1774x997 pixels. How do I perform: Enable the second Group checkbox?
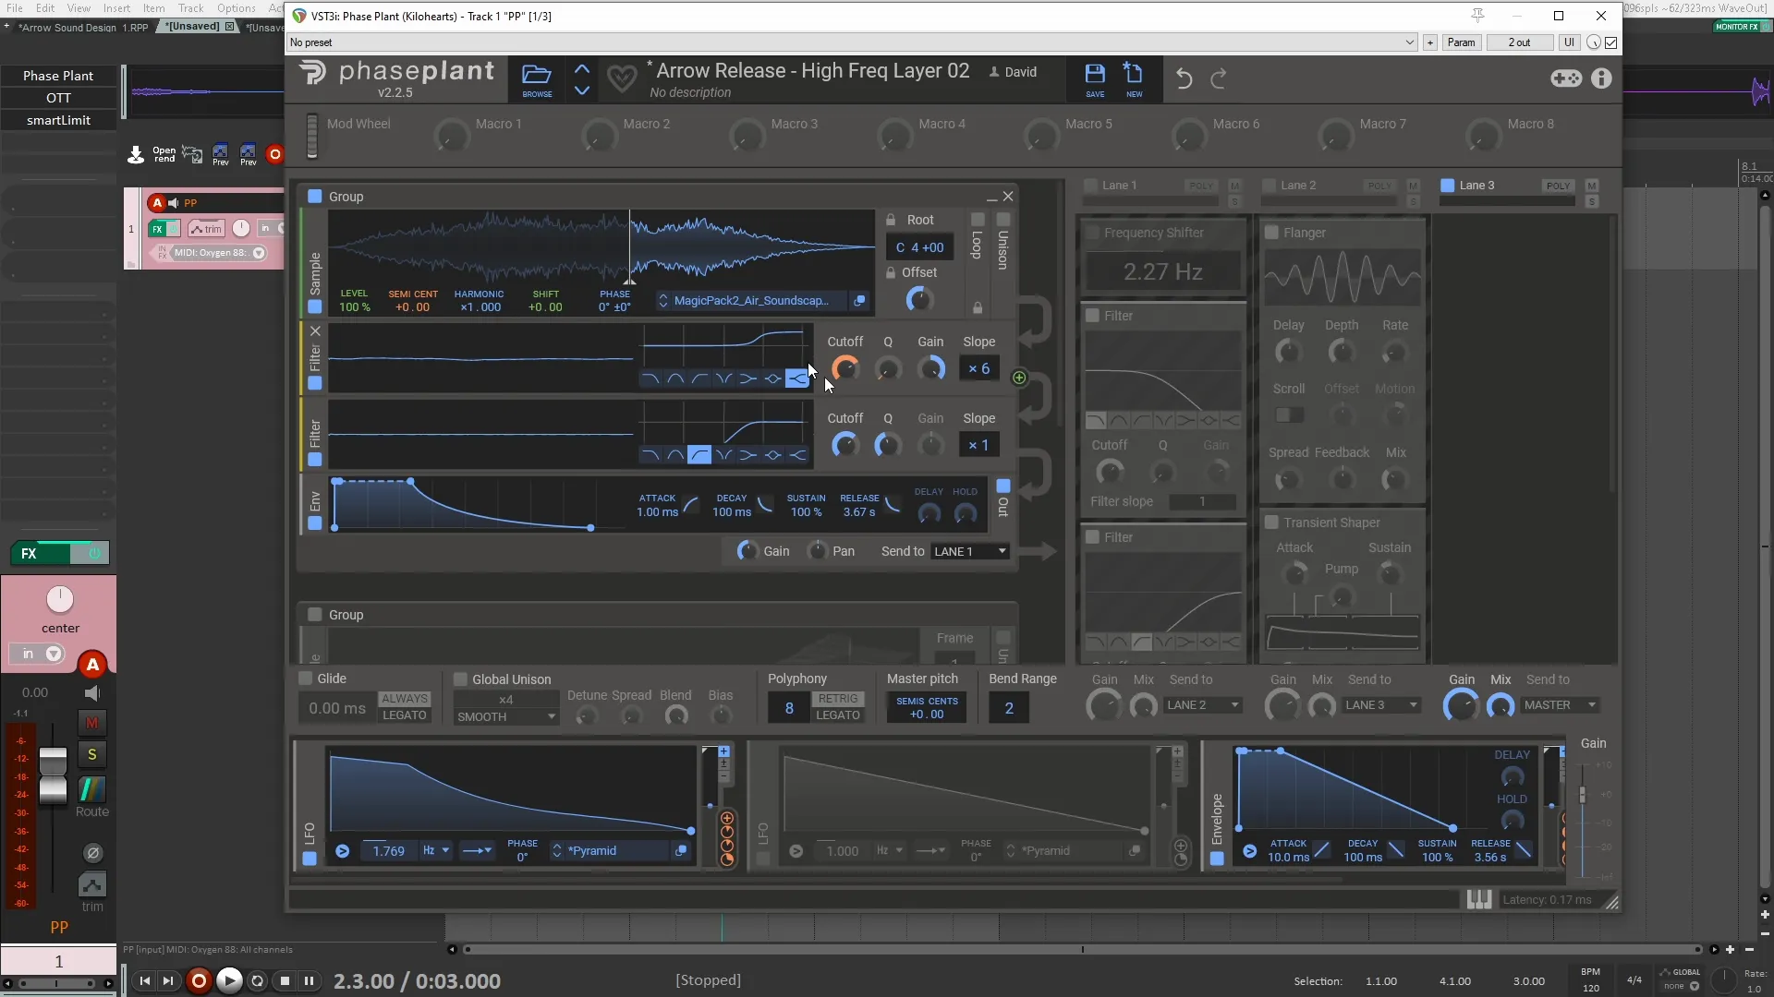click(315, 614)
